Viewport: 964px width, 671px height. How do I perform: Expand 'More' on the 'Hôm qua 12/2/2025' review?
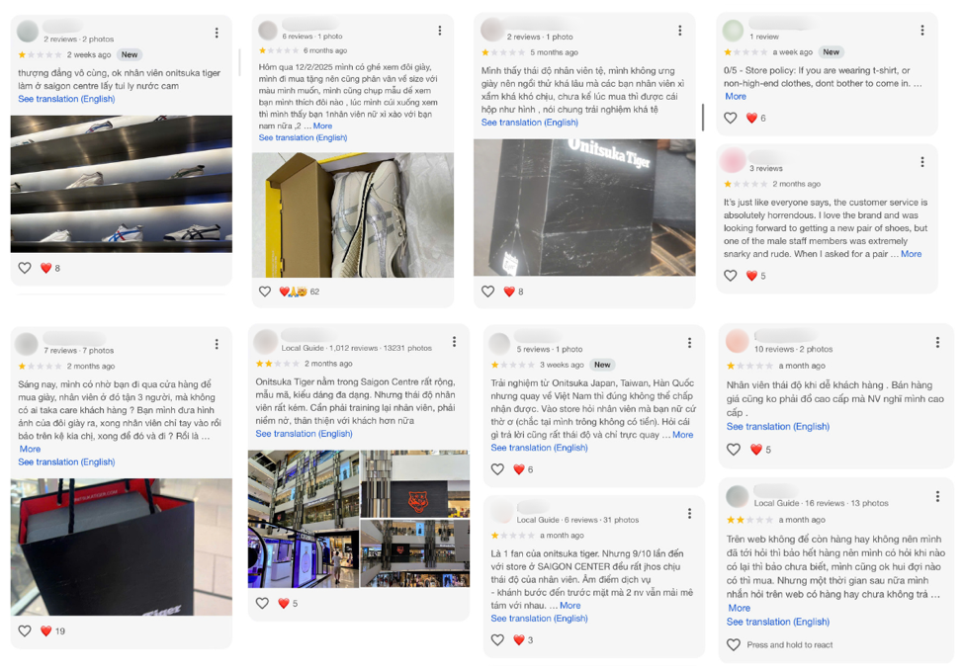322,126
